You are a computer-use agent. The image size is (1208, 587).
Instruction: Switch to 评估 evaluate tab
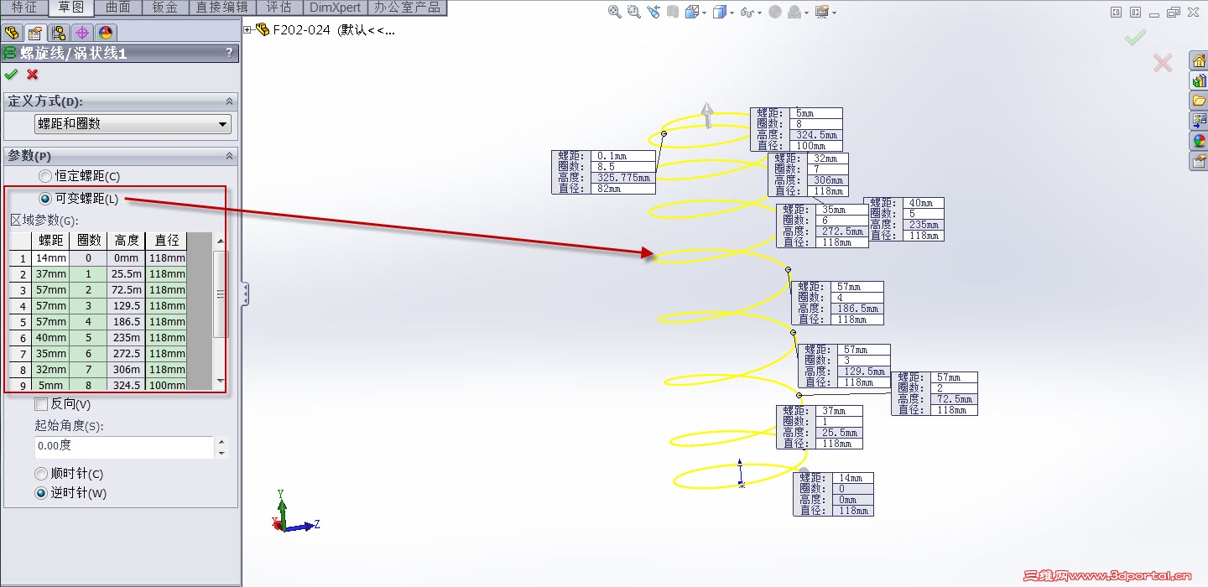[279, 8]
